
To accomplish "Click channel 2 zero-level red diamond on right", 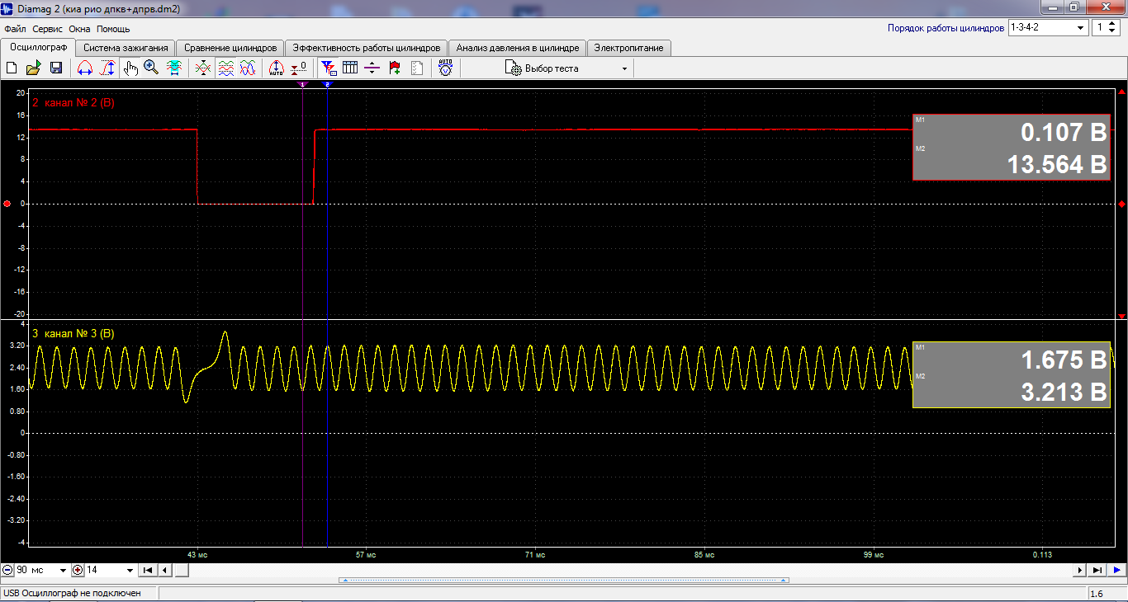I will tap(1121, 204).
